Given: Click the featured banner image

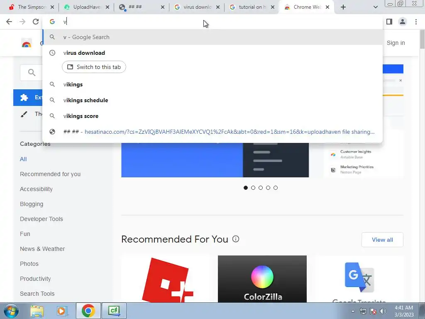Looking at the screenshot, I should (215, 160).
